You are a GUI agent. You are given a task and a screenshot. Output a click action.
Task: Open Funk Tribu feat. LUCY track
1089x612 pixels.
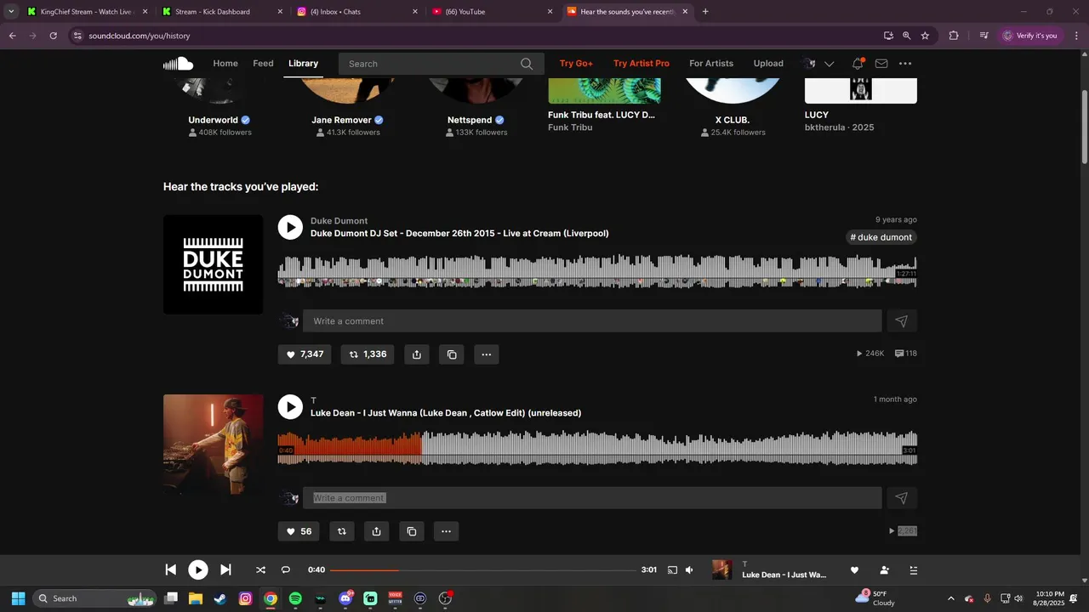[x=602, y=115]
